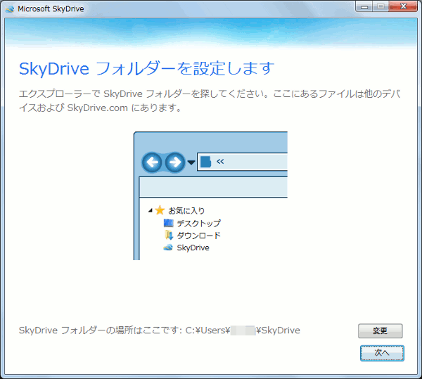Click the デスクトップ desktop icon

168,223
